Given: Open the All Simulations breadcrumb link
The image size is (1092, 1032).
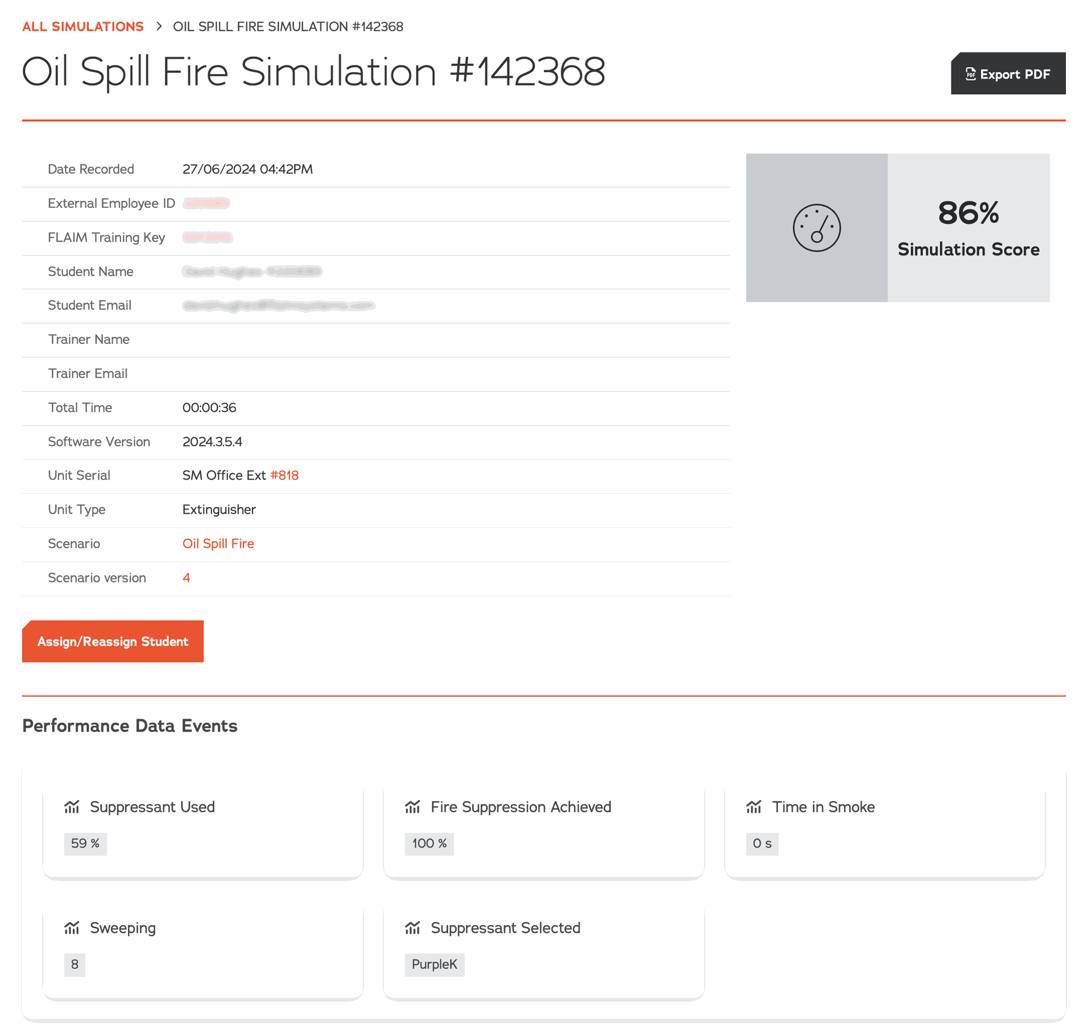Looking at the screenshot, I should 82,27.
